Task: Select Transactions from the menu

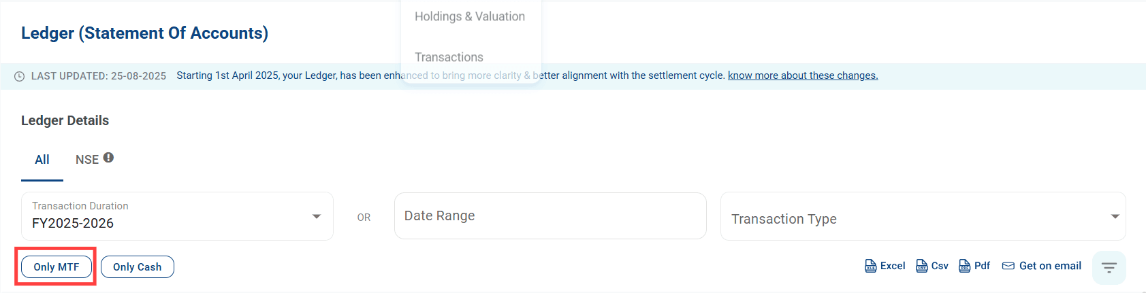Action: [x=449, y=57]
